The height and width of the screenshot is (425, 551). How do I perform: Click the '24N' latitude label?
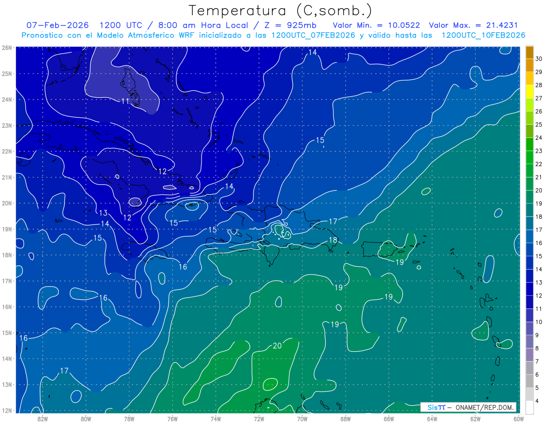click(6, 99)
